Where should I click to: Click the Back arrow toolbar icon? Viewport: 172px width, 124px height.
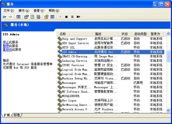(4, 17)
